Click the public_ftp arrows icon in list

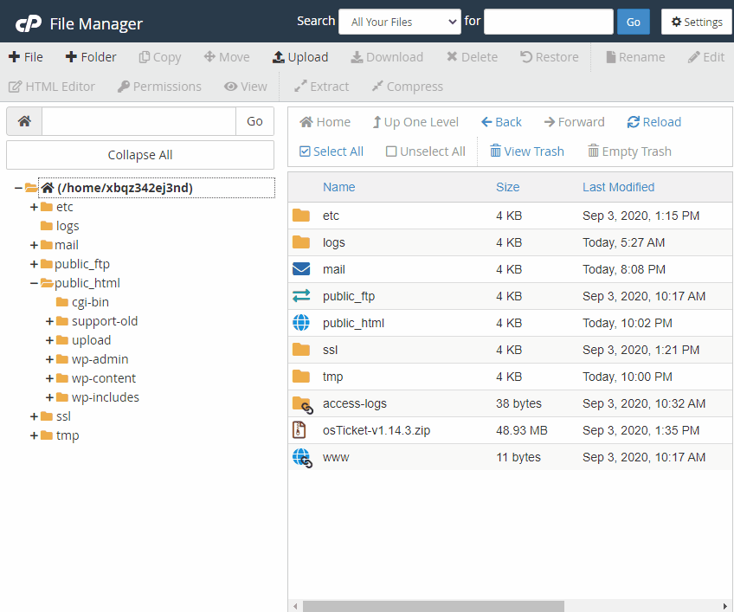click(301, 296)
